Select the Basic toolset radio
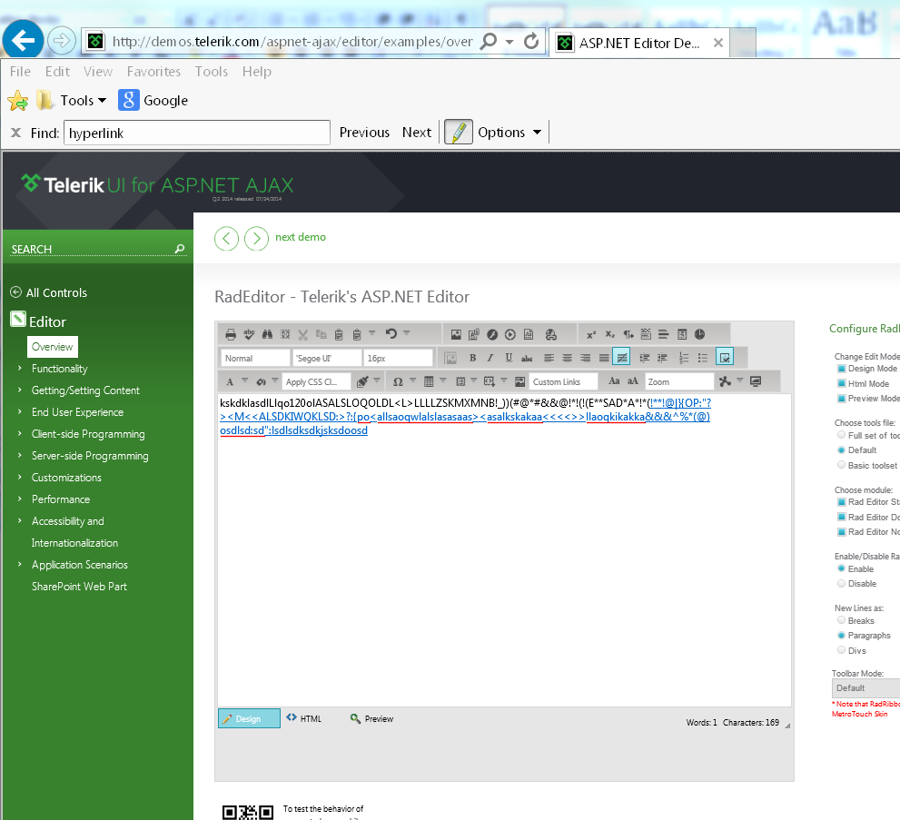 [842, 465]
